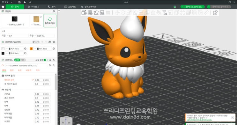Search process settings with the magnifier icon
This screenshot has height=125, width=237.
pyautogui.click(x=54, y=65)
